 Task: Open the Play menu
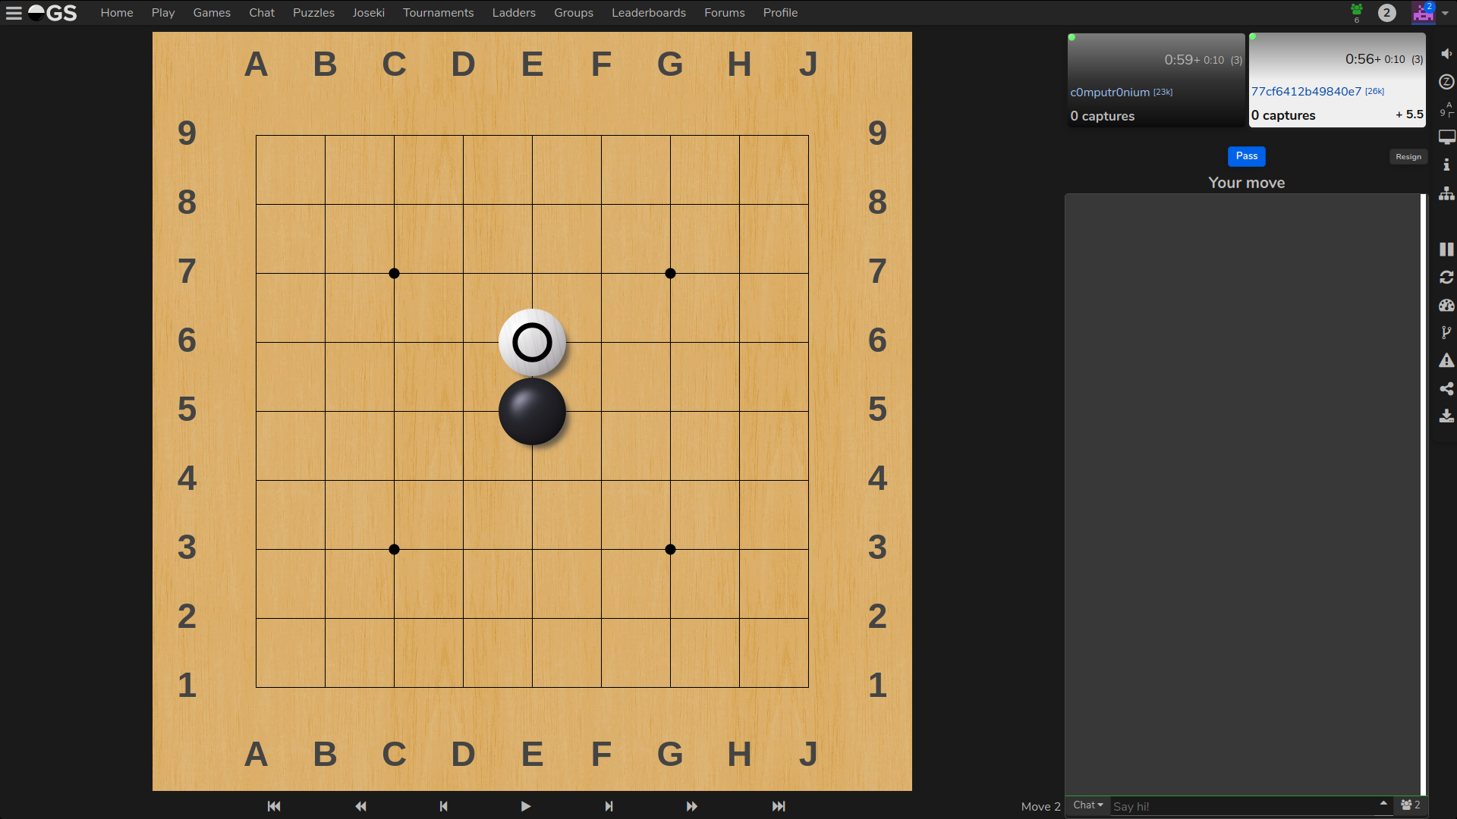pos(163,13)
